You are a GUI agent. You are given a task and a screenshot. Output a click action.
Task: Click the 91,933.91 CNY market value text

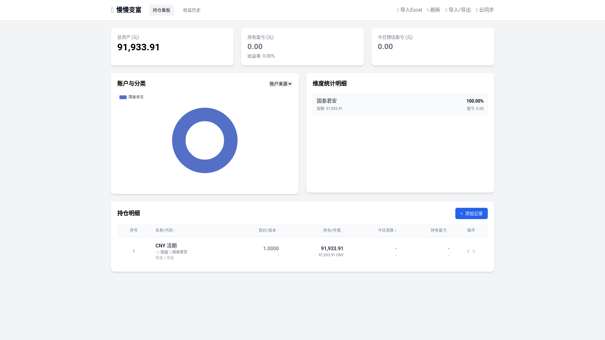tap(331, 255)
